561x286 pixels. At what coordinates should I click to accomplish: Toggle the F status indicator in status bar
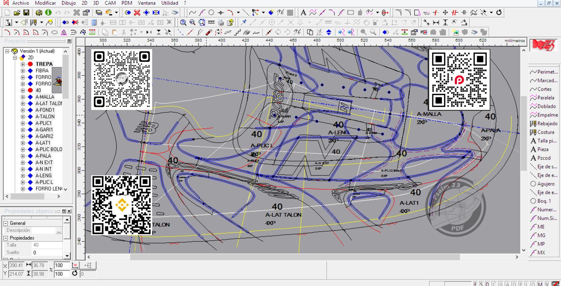(x=475, y=284)
